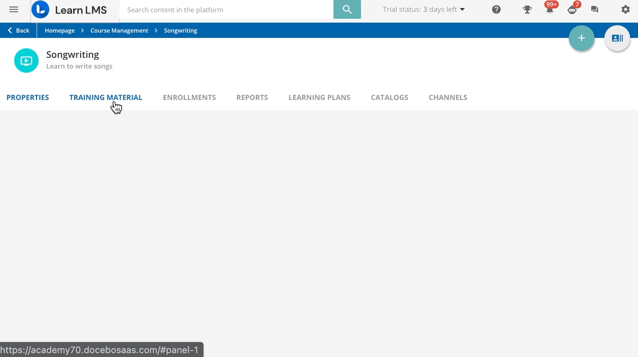Switch to the Reports tab
The height and width of the screenshot is (357, 638).
(252, 97)
